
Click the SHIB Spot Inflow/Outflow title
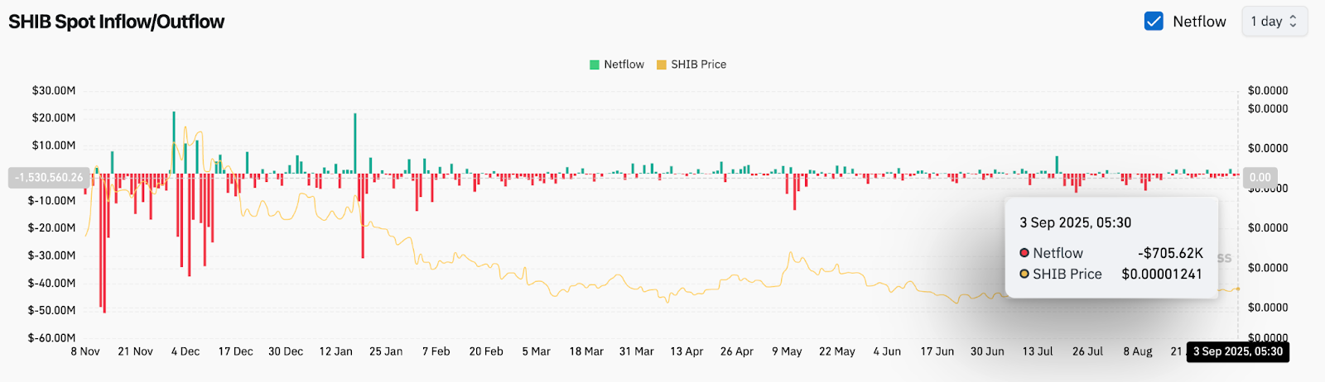click(x=116, y=21)
